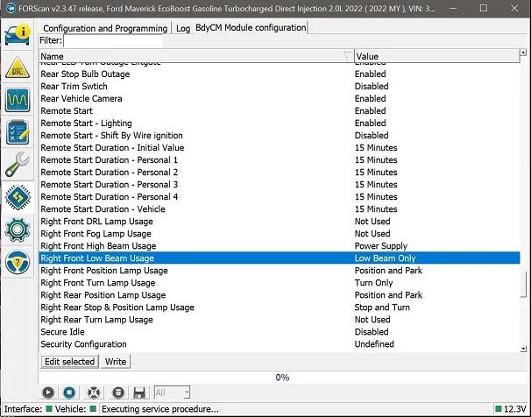Select 'Remote Start Duration - Personal 2' row

(x=280, y=173)
